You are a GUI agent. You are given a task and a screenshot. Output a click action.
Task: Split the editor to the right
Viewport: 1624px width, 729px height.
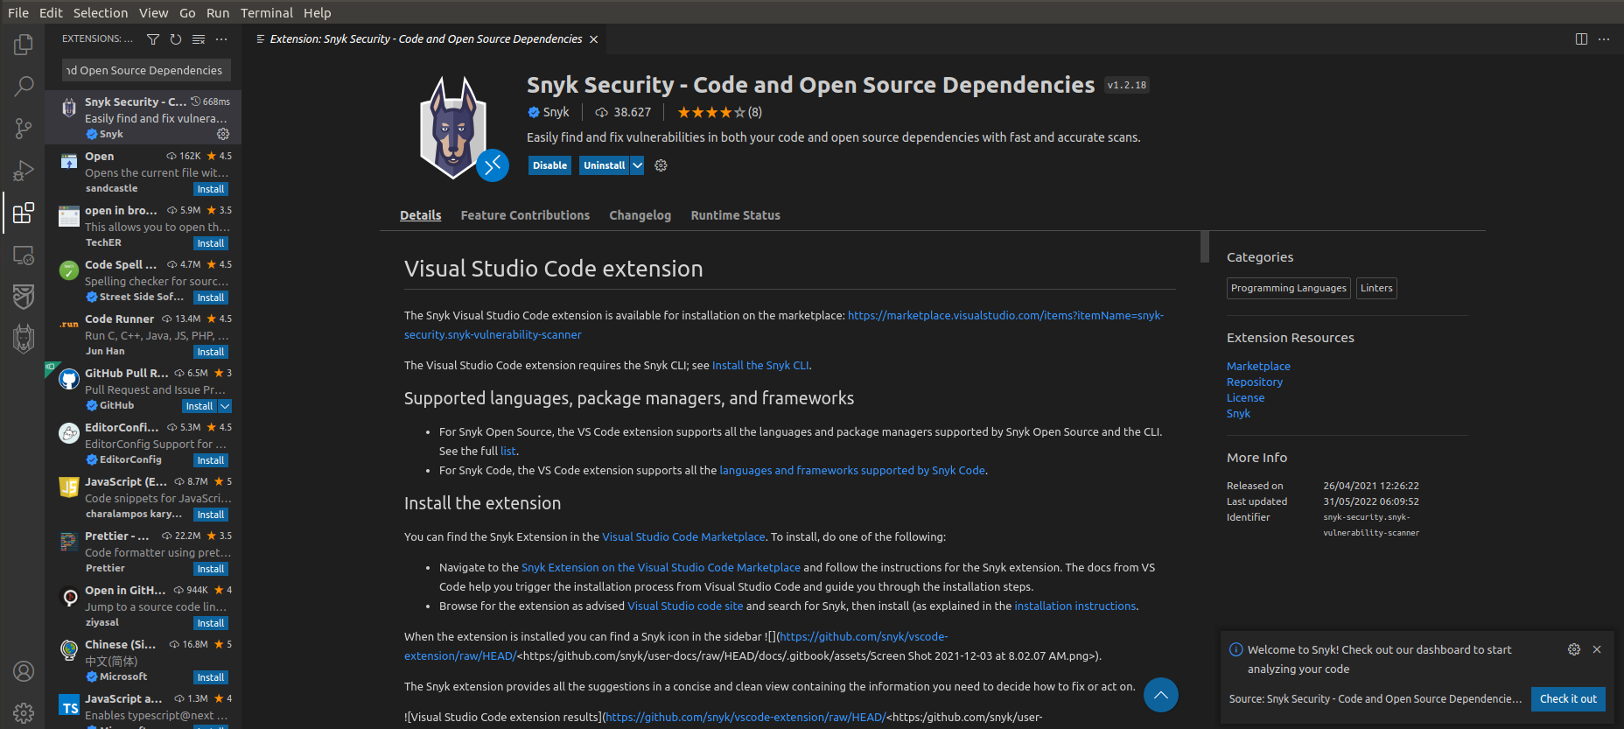coord(1581,39)
